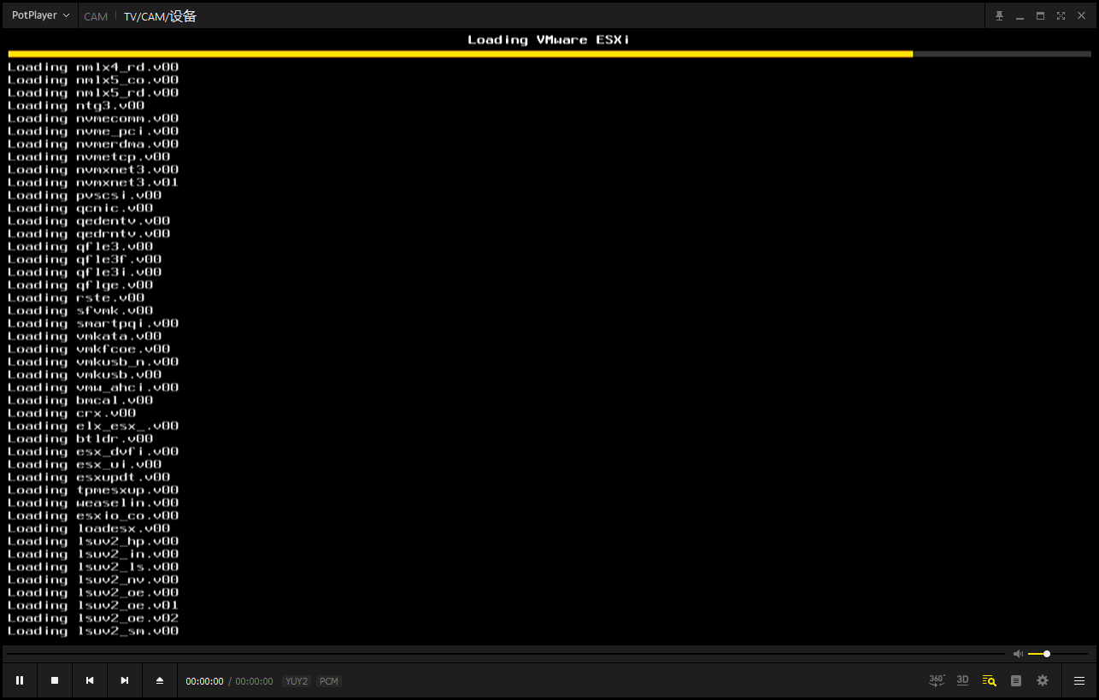Click the line Loading esx_ui.v00
This screenshot has height=700, width=1099.
pyautogui.click(x=85, y=464)
